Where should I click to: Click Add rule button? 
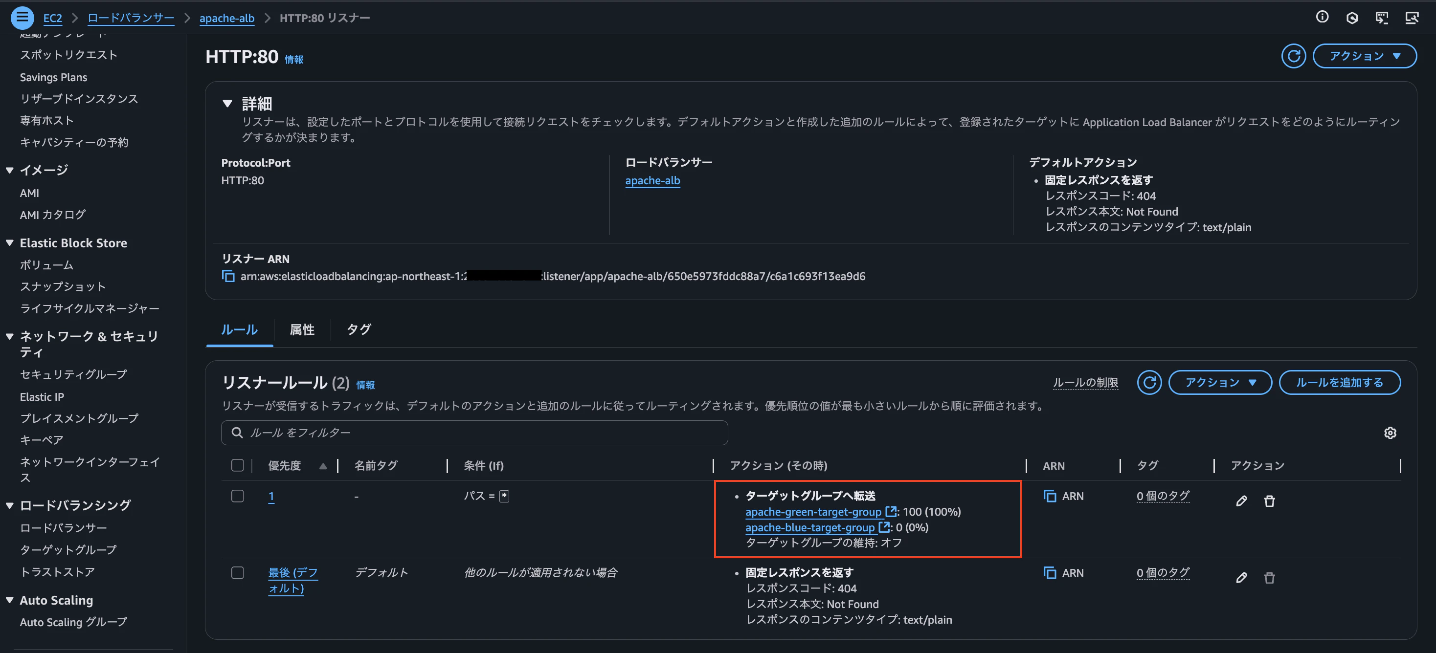pyautogui.click(x=1339, y=382)
